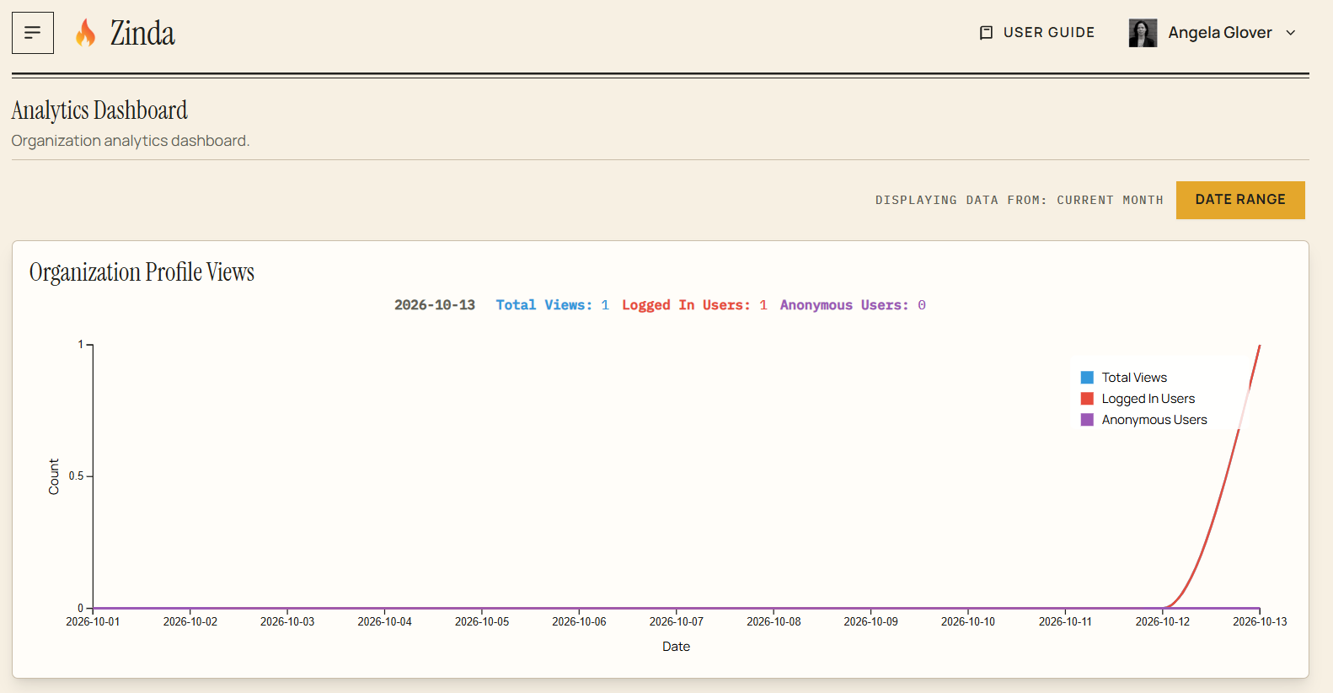Click the Total Views blue legend swatch
Viewport: 1333px width, 693px height.
point(1087,378)
